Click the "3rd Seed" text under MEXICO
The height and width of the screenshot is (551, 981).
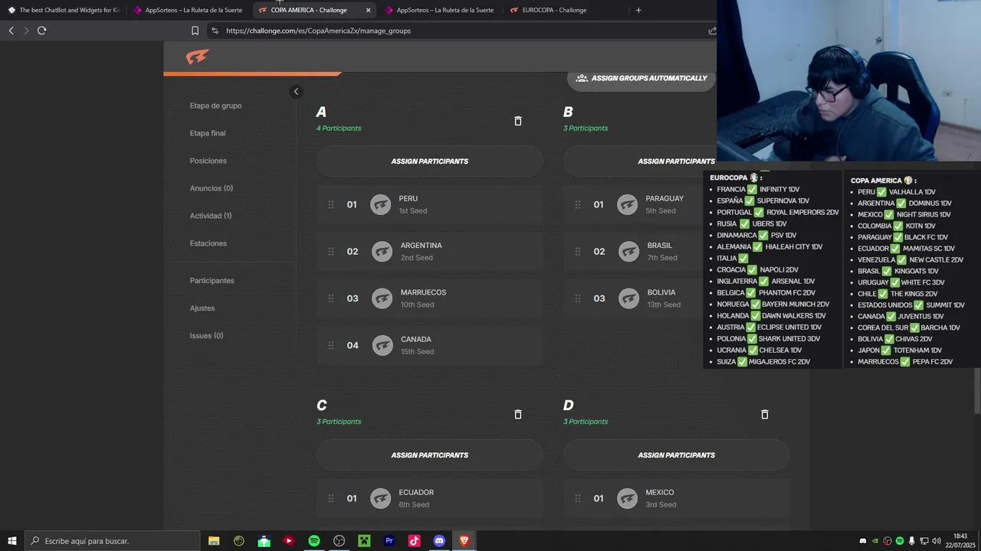click(x=661, y=505)
